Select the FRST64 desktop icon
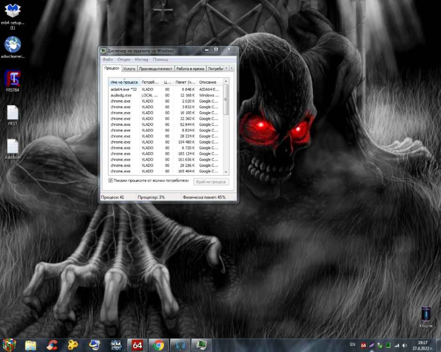441x352 pixels. [13, 81]
